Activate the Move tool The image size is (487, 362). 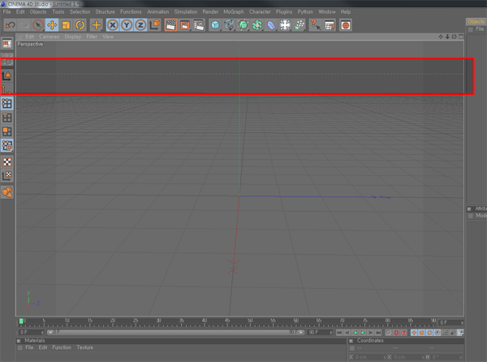(52, 25)
